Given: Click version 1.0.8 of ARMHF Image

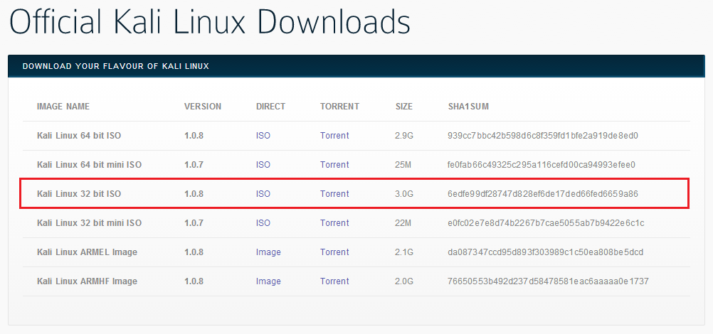Looking at the screenshot, I should pyautogui.click(x=194, y=281).
